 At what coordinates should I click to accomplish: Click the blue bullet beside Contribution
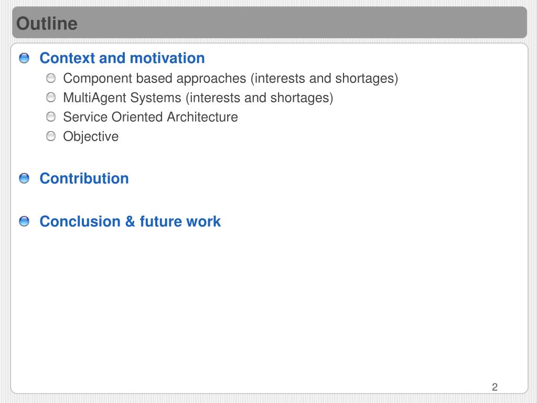24,178
